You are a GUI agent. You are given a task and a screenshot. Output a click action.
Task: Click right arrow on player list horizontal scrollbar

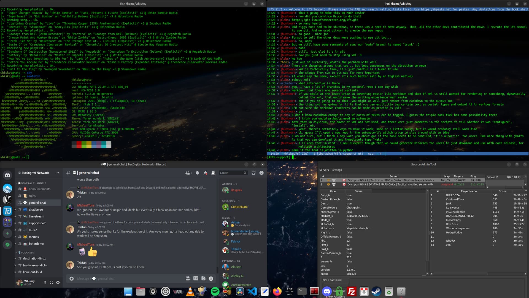coord(525,274)
